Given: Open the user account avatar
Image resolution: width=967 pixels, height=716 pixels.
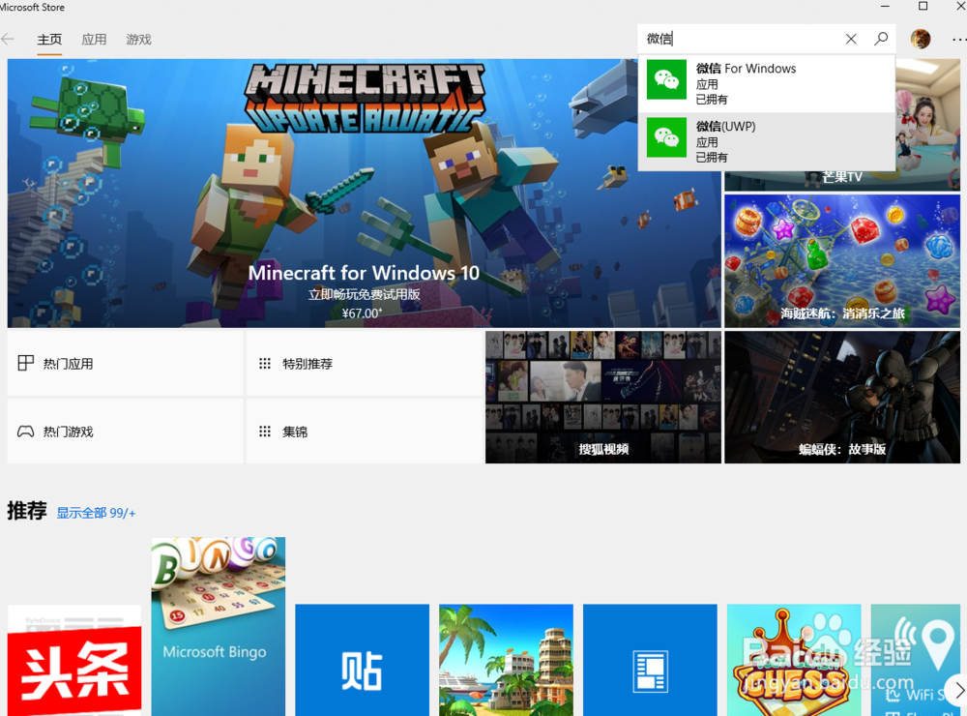Looking at the screenshot, I should (921, 39).
